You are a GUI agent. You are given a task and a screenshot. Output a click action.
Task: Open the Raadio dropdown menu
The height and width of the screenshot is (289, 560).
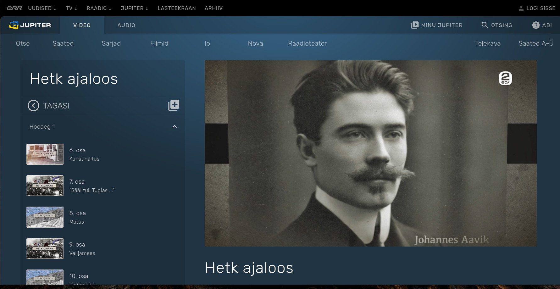click(99, 8)
